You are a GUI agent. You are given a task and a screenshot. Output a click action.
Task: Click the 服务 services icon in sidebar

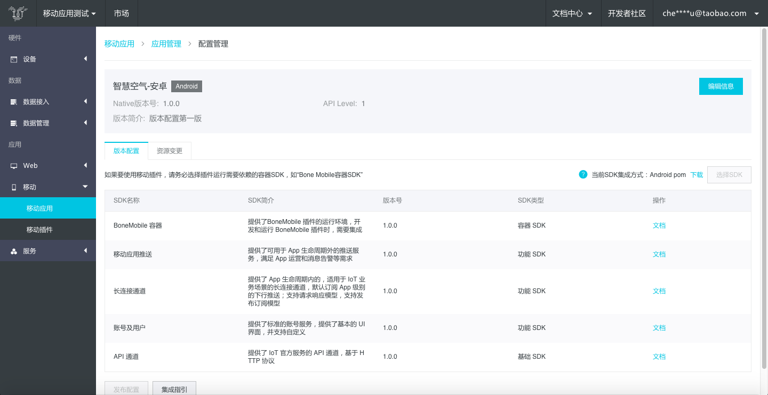(x=14, y=251)
